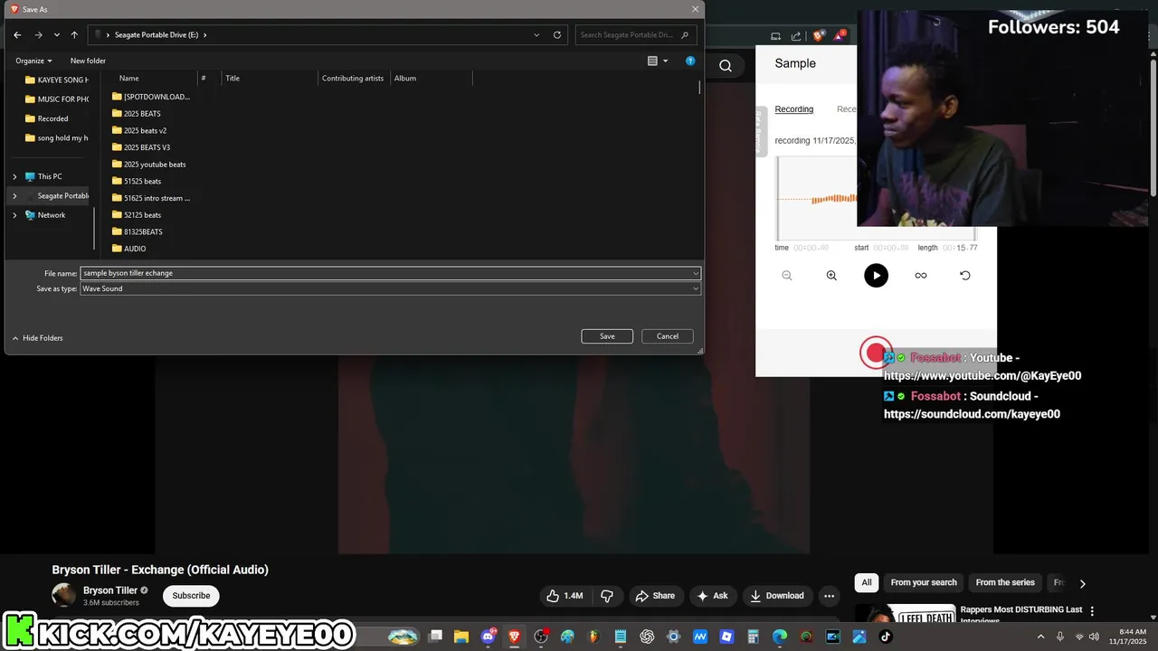Click the browser share icon
The height and width of the screenshot is (651, 1158).
click(x=796, y=36)
